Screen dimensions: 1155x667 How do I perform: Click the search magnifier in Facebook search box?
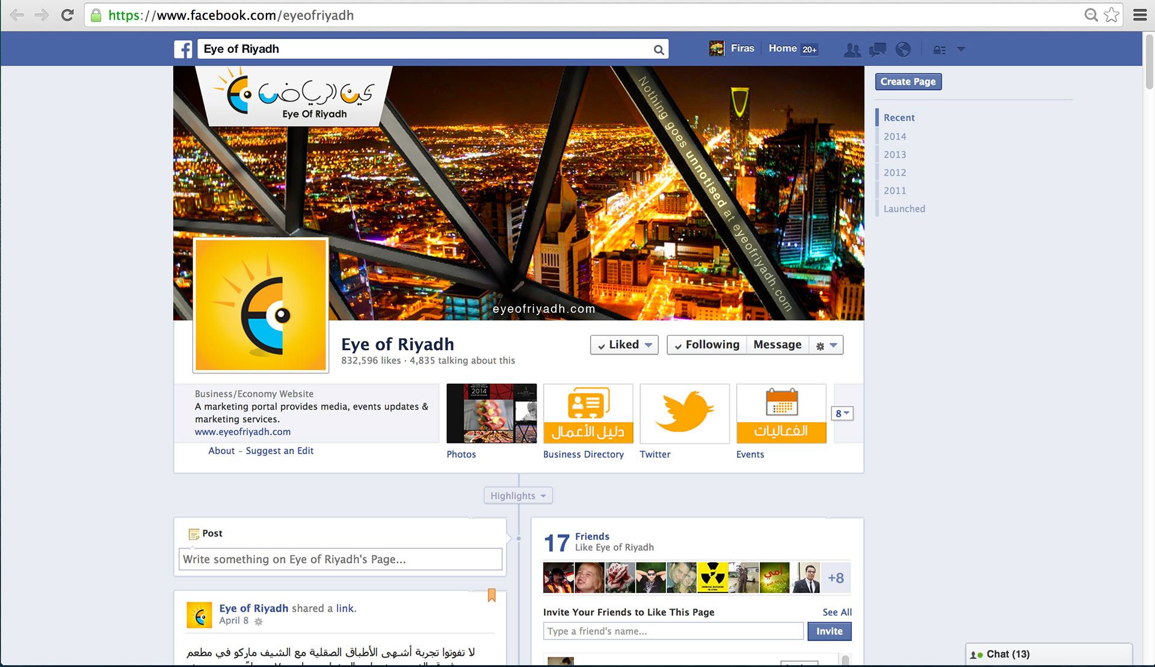(x=659, y=50)
